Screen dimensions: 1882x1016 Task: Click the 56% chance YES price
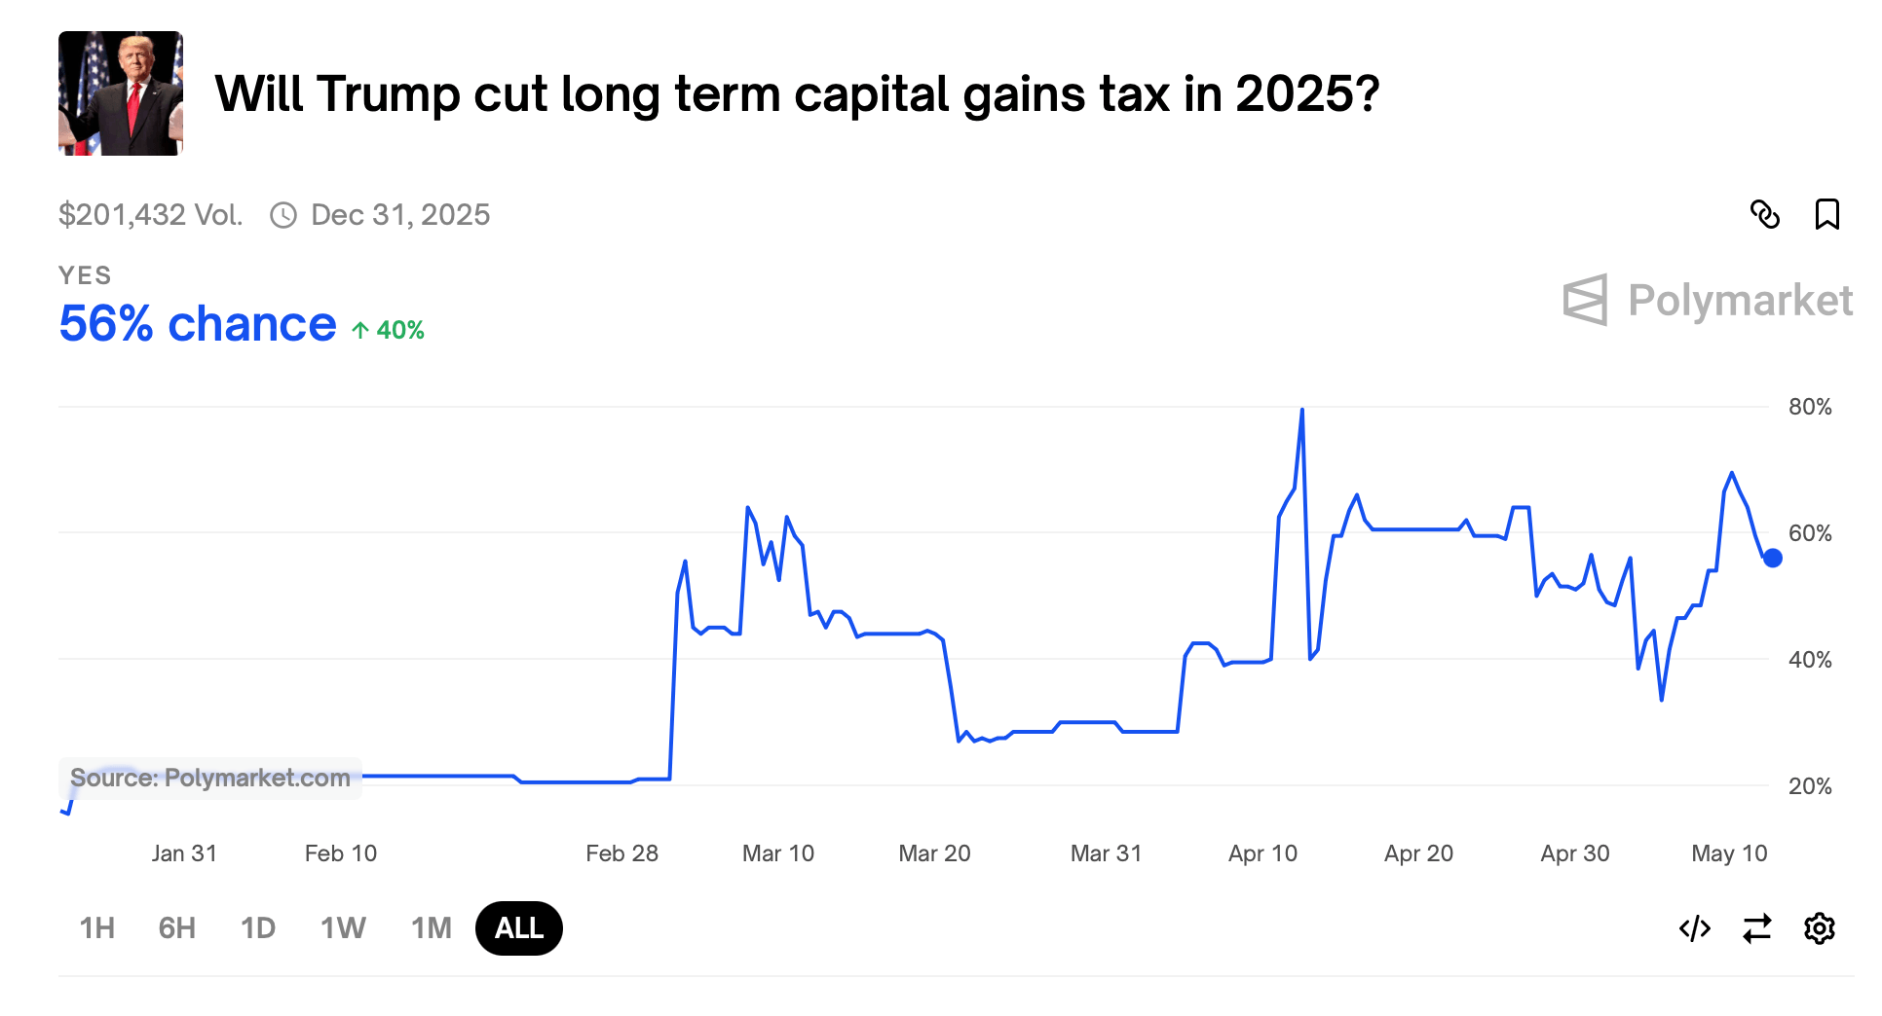(x=196, y=324)
